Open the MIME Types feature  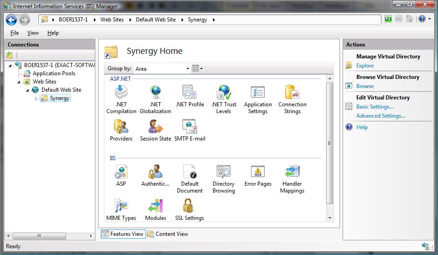pos(121,209)
